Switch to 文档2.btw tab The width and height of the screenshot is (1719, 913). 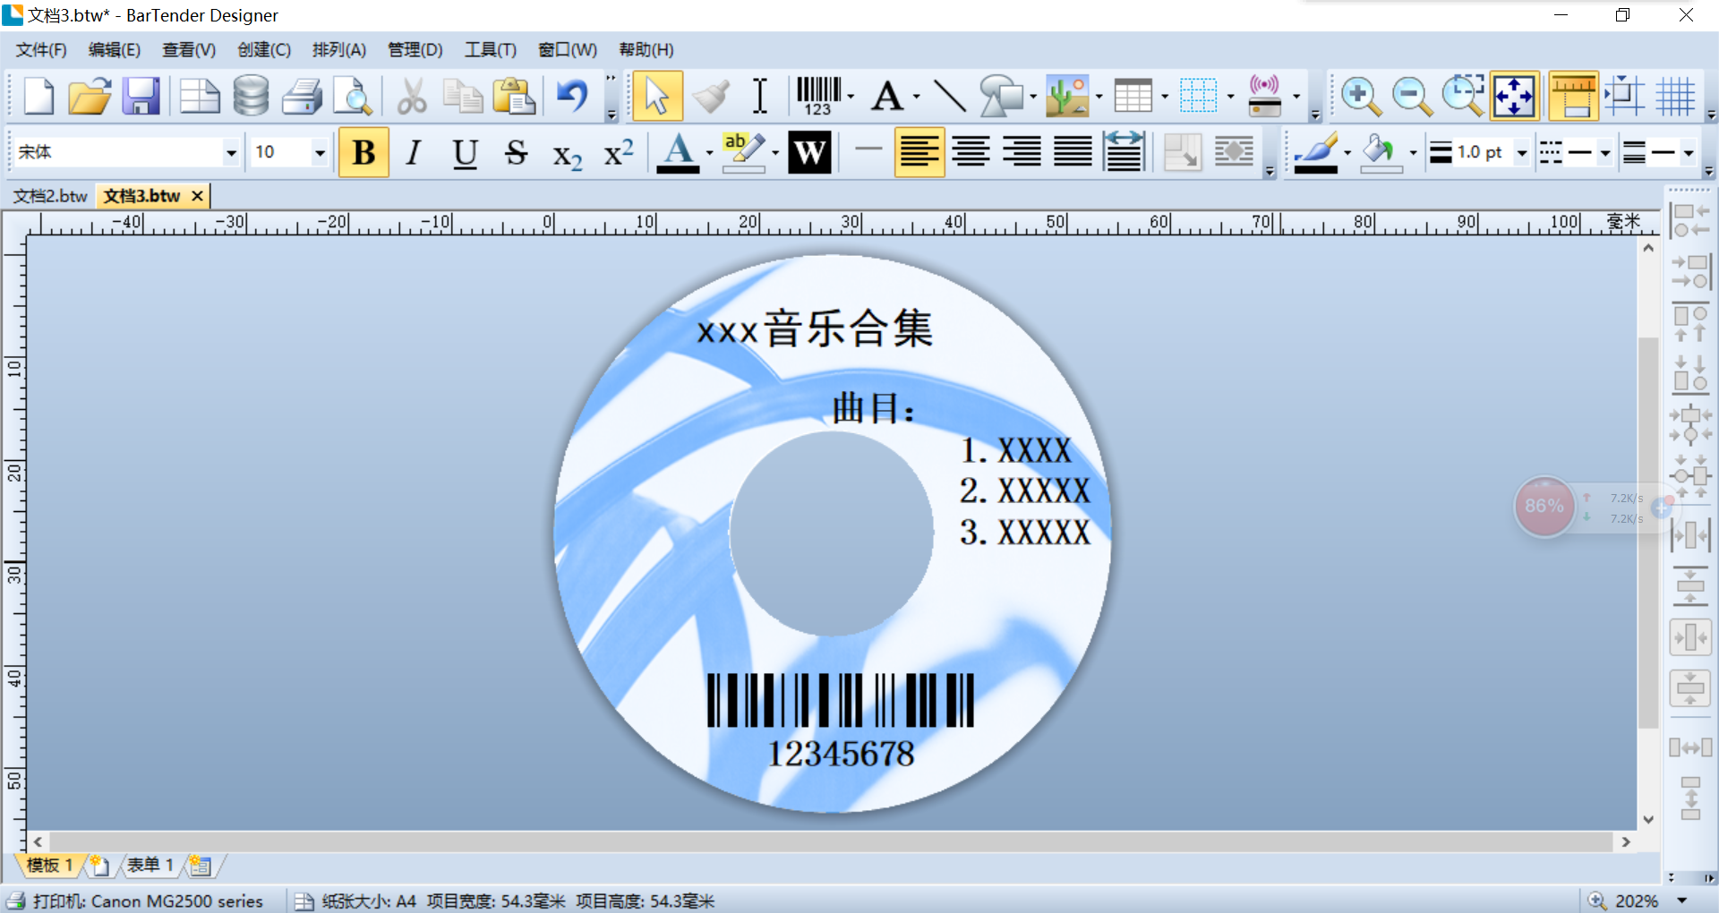coord(50,196)
